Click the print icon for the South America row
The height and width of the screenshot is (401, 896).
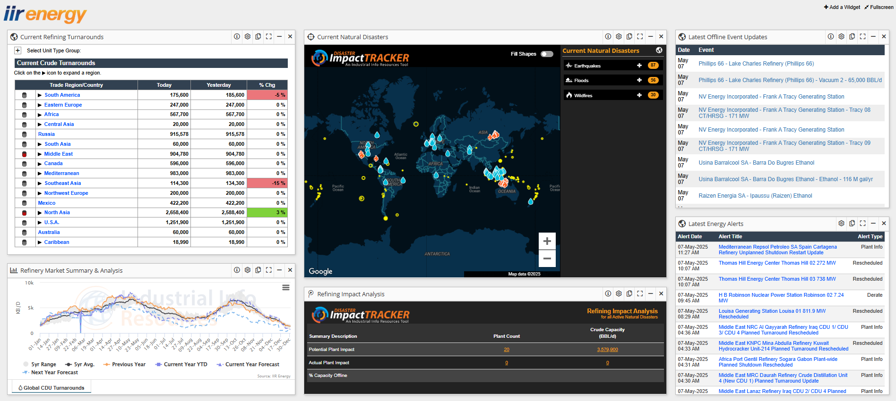[x=24, y=95]
